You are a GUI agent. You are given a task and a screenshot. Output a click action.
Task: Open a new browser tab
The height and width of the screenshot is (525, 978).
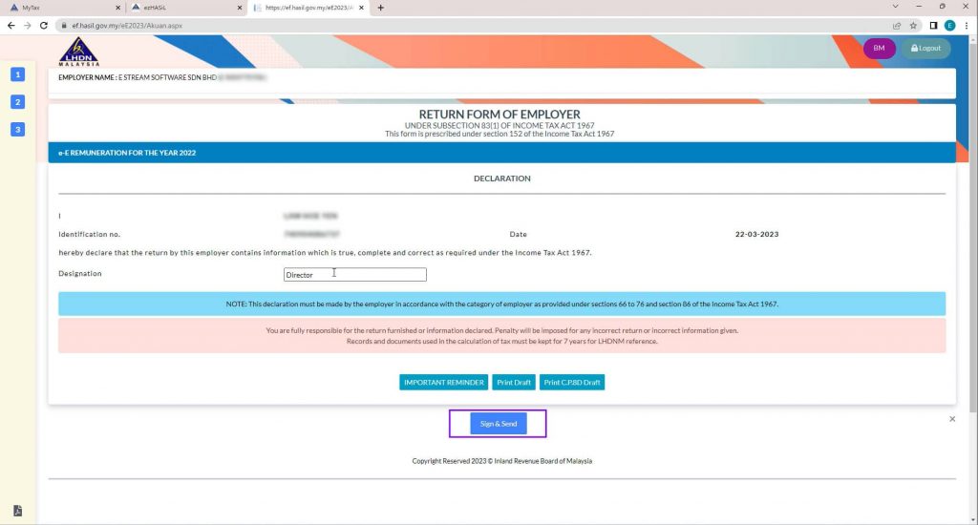point(381,8)
